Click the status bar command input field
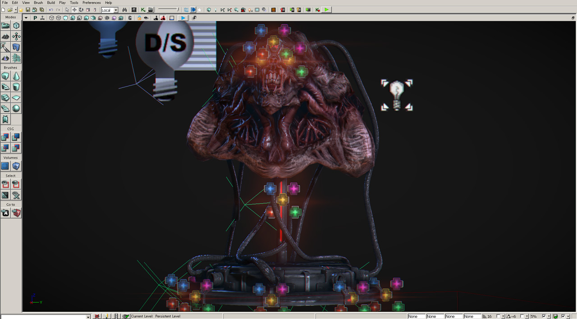The image size is (577, 319). 43,317
